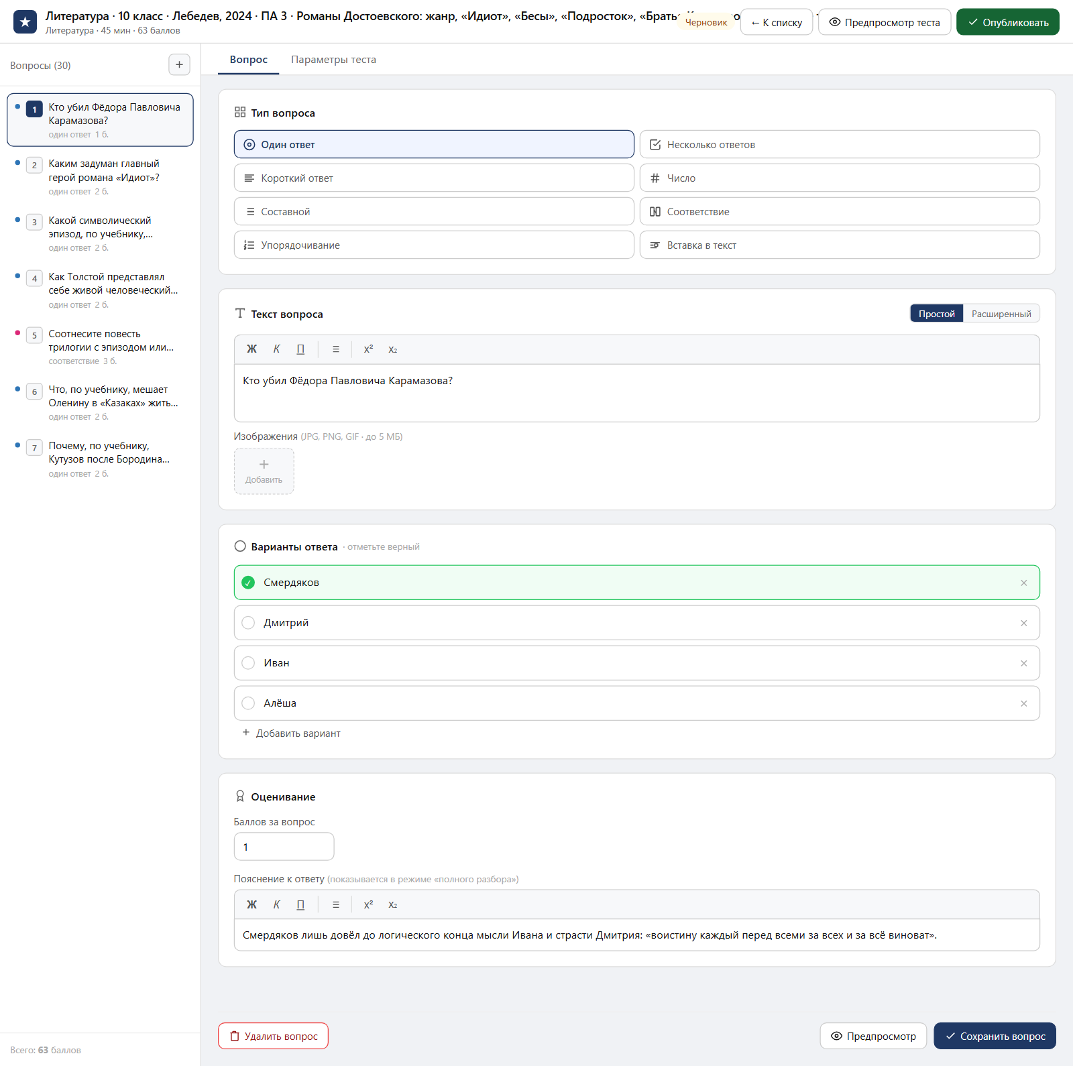
Task: Mark Иван as the correct answer
Action: pos(248,663)
